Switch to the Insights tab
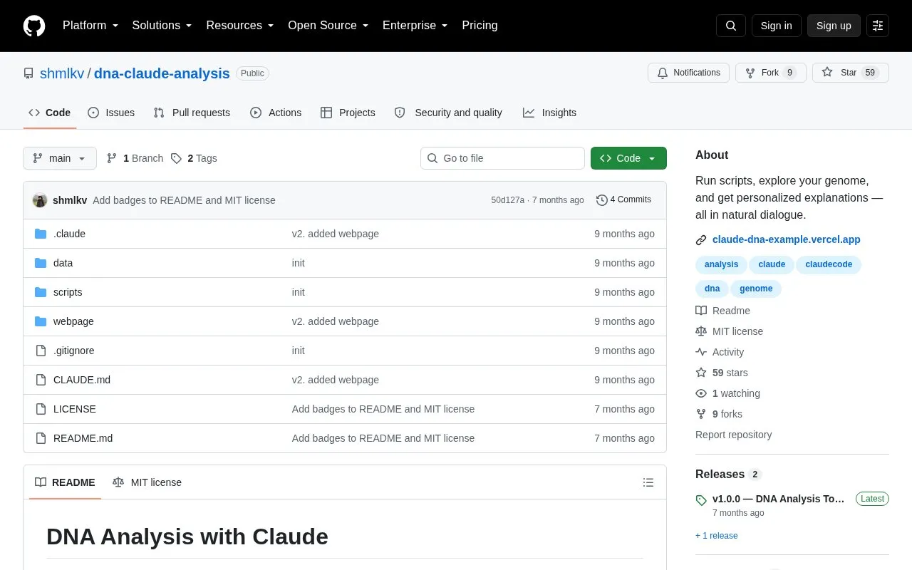Screen dimensions: 912x570 (x=549, y=113)
